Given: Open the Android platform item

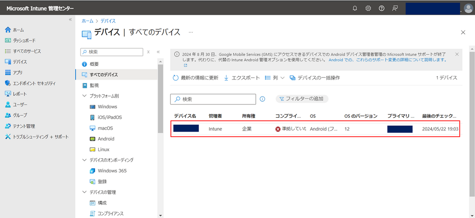Looking at the screenshot, I should [102, 138].
